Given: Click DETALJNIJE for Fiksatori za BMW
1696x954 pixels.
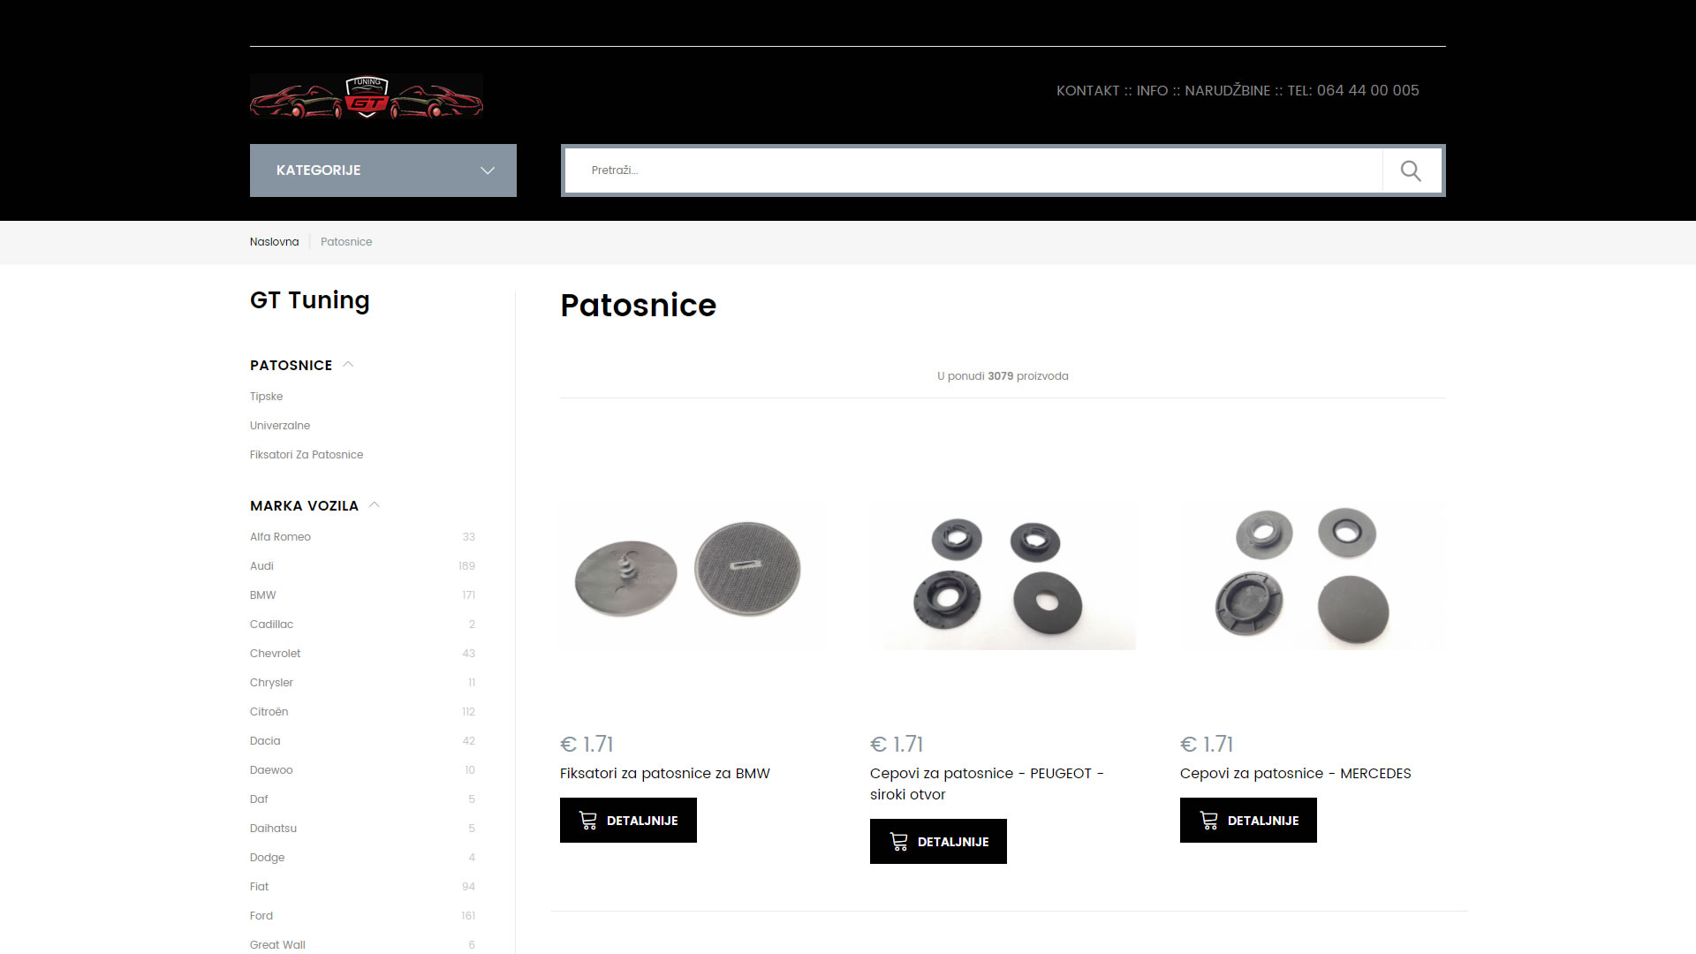Looking at the screenshot, I should coord(628,821).
